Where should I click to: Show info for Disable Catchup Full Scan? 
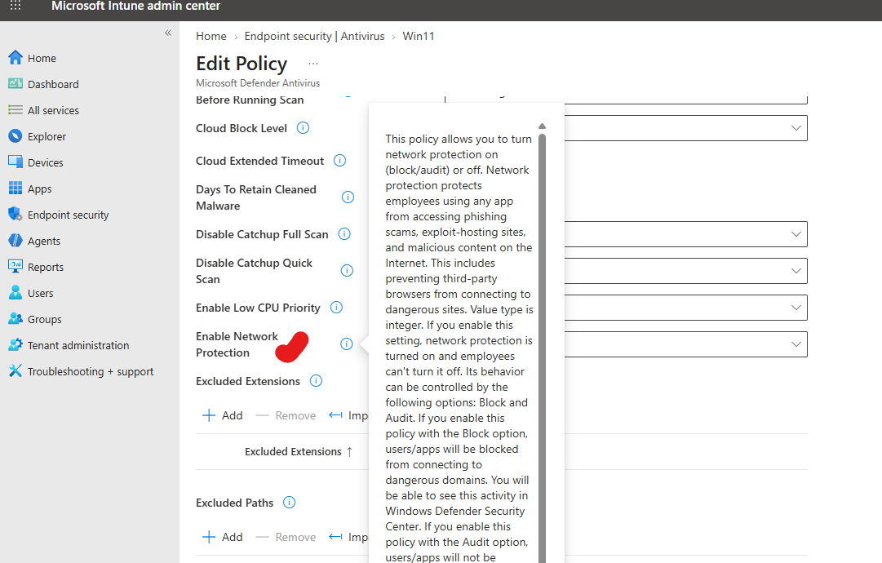344,234
